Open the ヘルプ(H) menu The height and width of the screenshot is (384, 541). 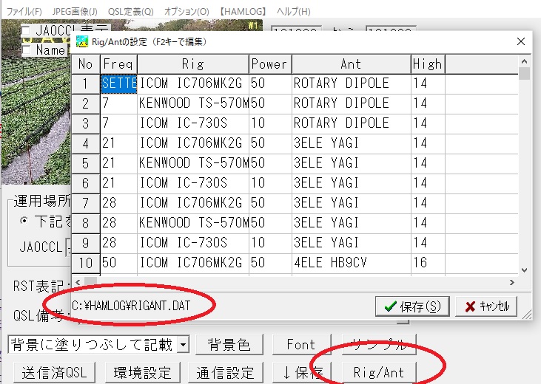tap(293, 12)
